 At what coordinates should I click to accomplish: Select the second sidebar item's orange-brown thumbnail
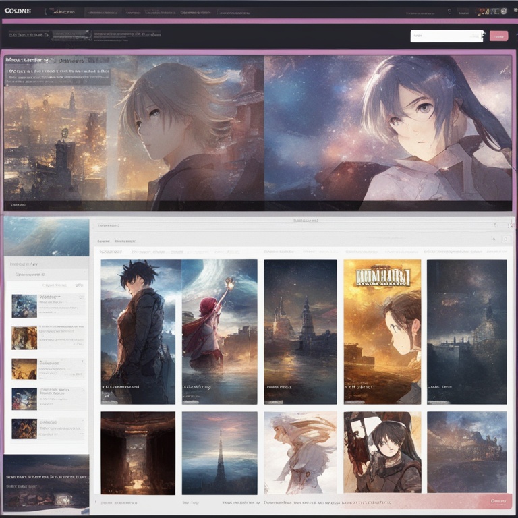click(24, 338)
